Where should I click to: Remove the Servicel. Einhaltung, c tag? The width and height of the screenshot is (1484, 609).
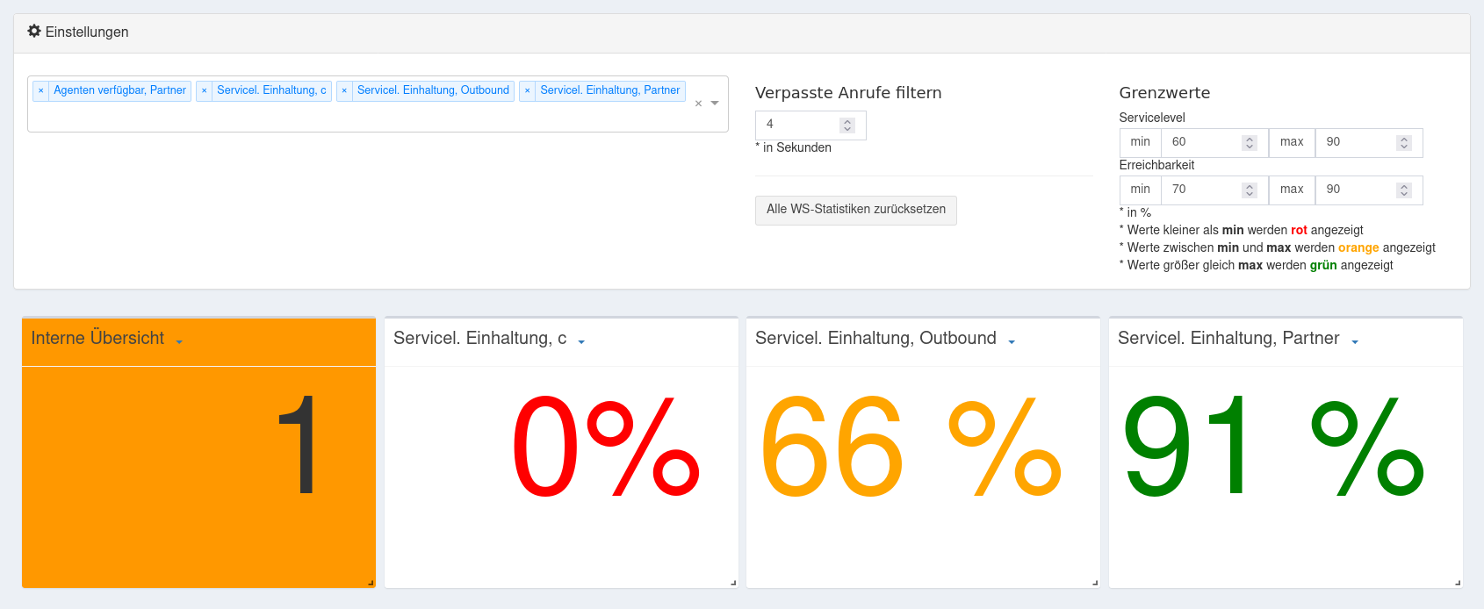point(204,90)
